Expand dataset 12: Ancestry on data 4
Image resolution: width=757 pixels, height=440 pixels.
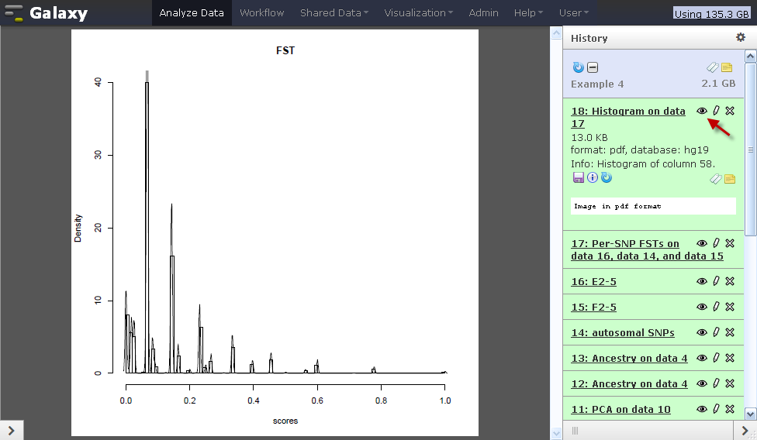tap(629, 383)
